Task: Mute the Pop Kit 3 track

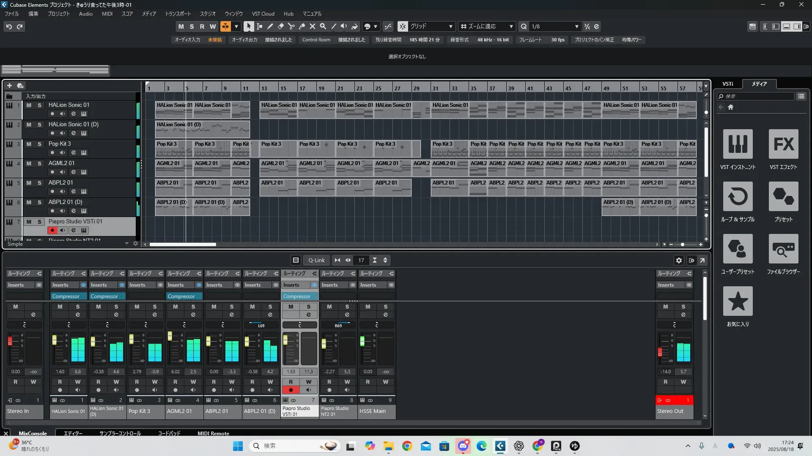Action: pyautogui.click(x=29, y=144)
